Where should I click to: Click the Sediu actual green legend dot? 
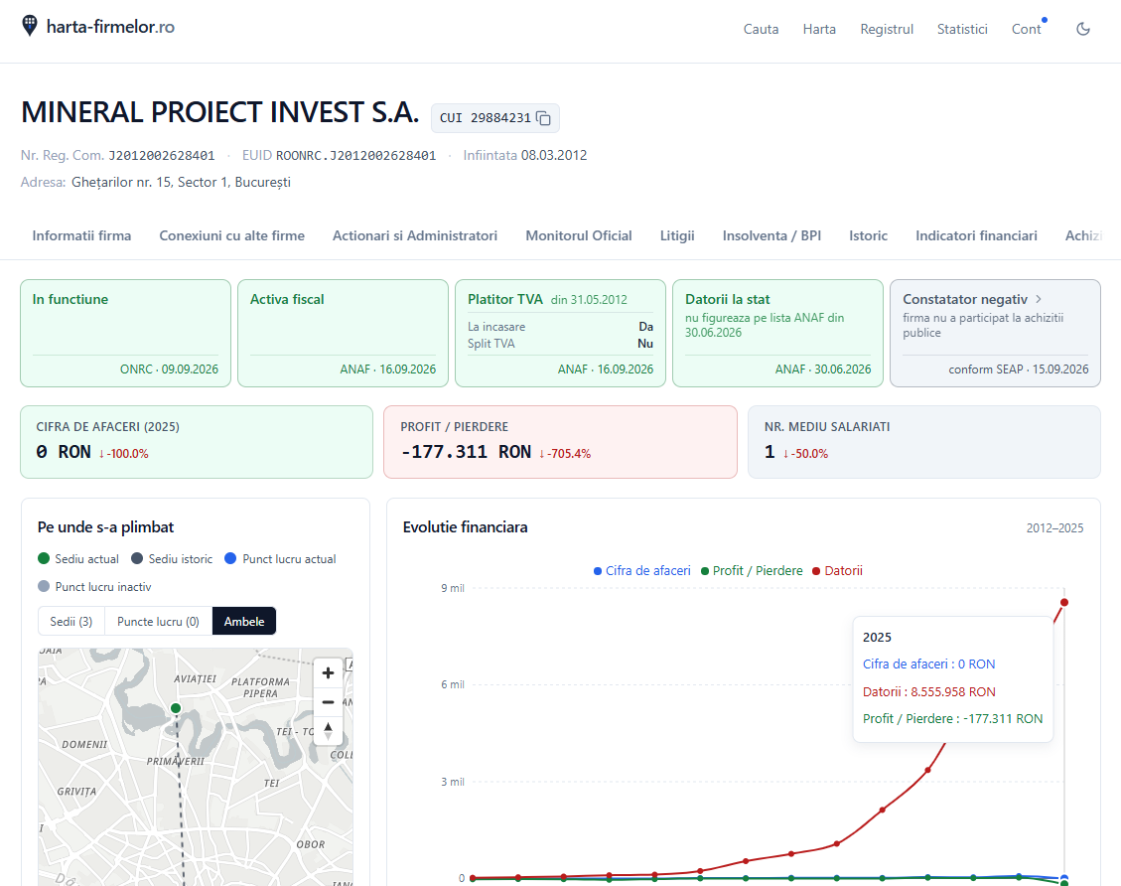pos(44,558)
